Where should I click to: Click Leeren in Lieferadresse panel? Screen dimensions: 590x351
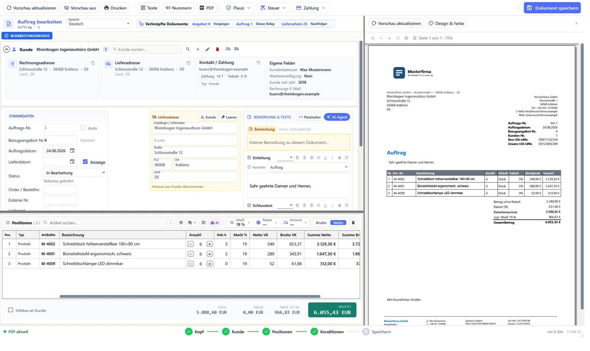coord(229,117)
